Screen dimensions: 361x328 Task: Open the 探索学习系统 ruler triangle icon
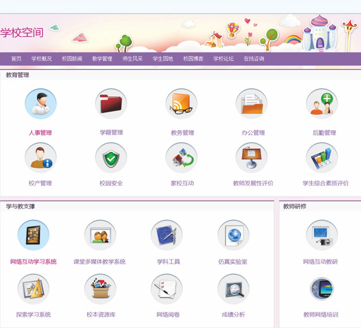click(x=33, y=289)
